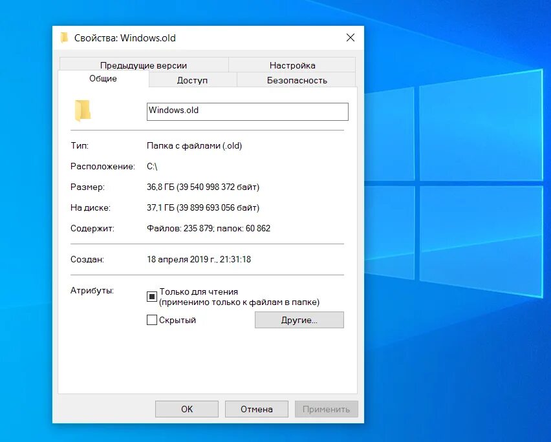Enable the 'Скрытый' checkbox

(x=152, y=320)
